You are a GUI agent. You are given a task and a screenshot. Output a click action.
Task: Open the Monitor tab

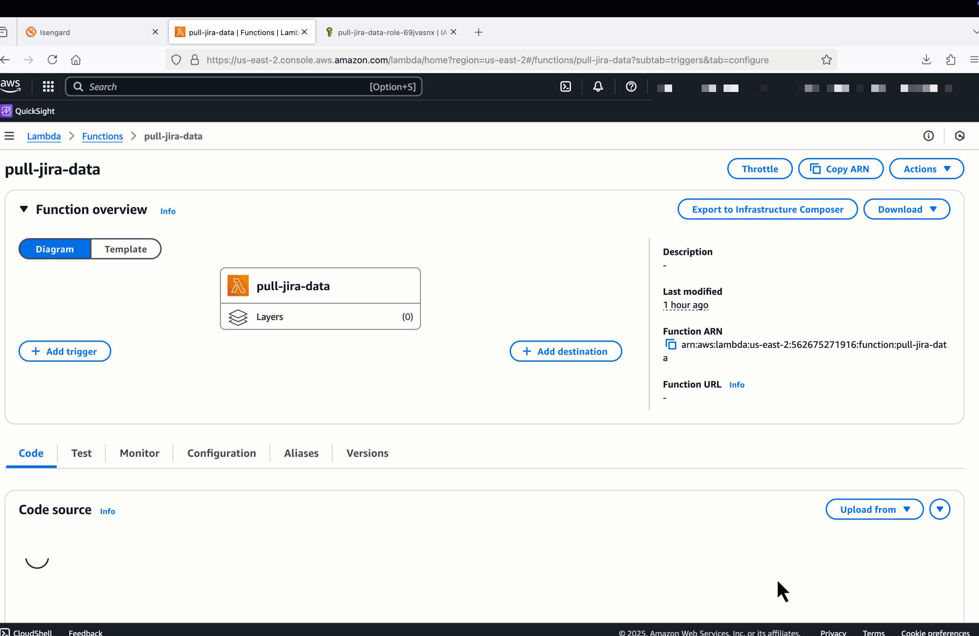point(140,453)
